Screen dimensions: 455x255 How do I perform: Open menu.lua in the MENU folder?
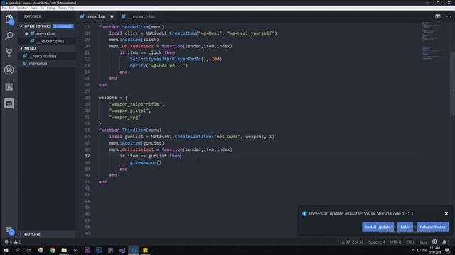(38, 63)
